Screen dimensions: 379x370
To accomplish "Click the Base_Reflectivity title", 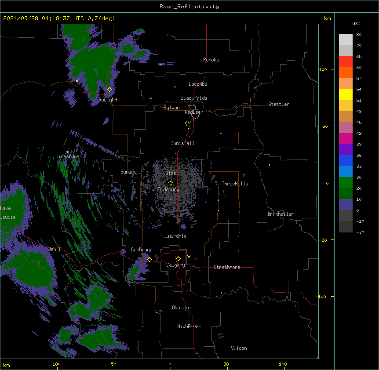I will coord(189,7).
